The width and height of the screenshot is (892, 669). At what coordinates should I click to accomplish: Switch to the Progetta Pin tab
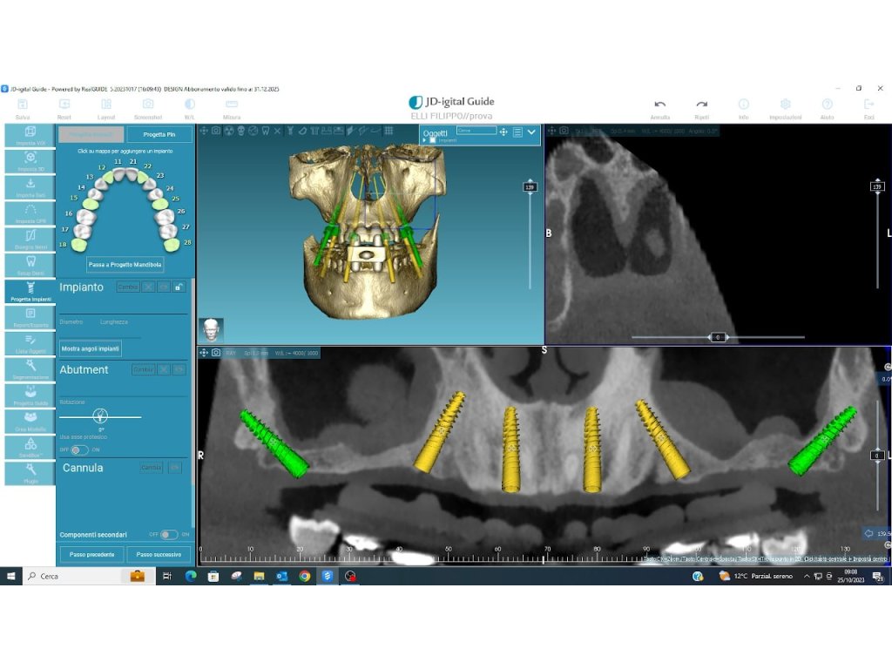coord(159,135)
